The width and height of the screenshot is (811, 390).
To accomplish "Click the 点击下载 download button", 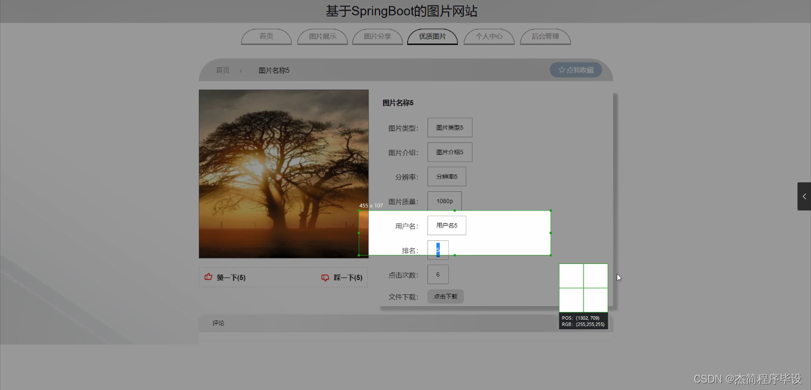I will click(x=445, y=297).
